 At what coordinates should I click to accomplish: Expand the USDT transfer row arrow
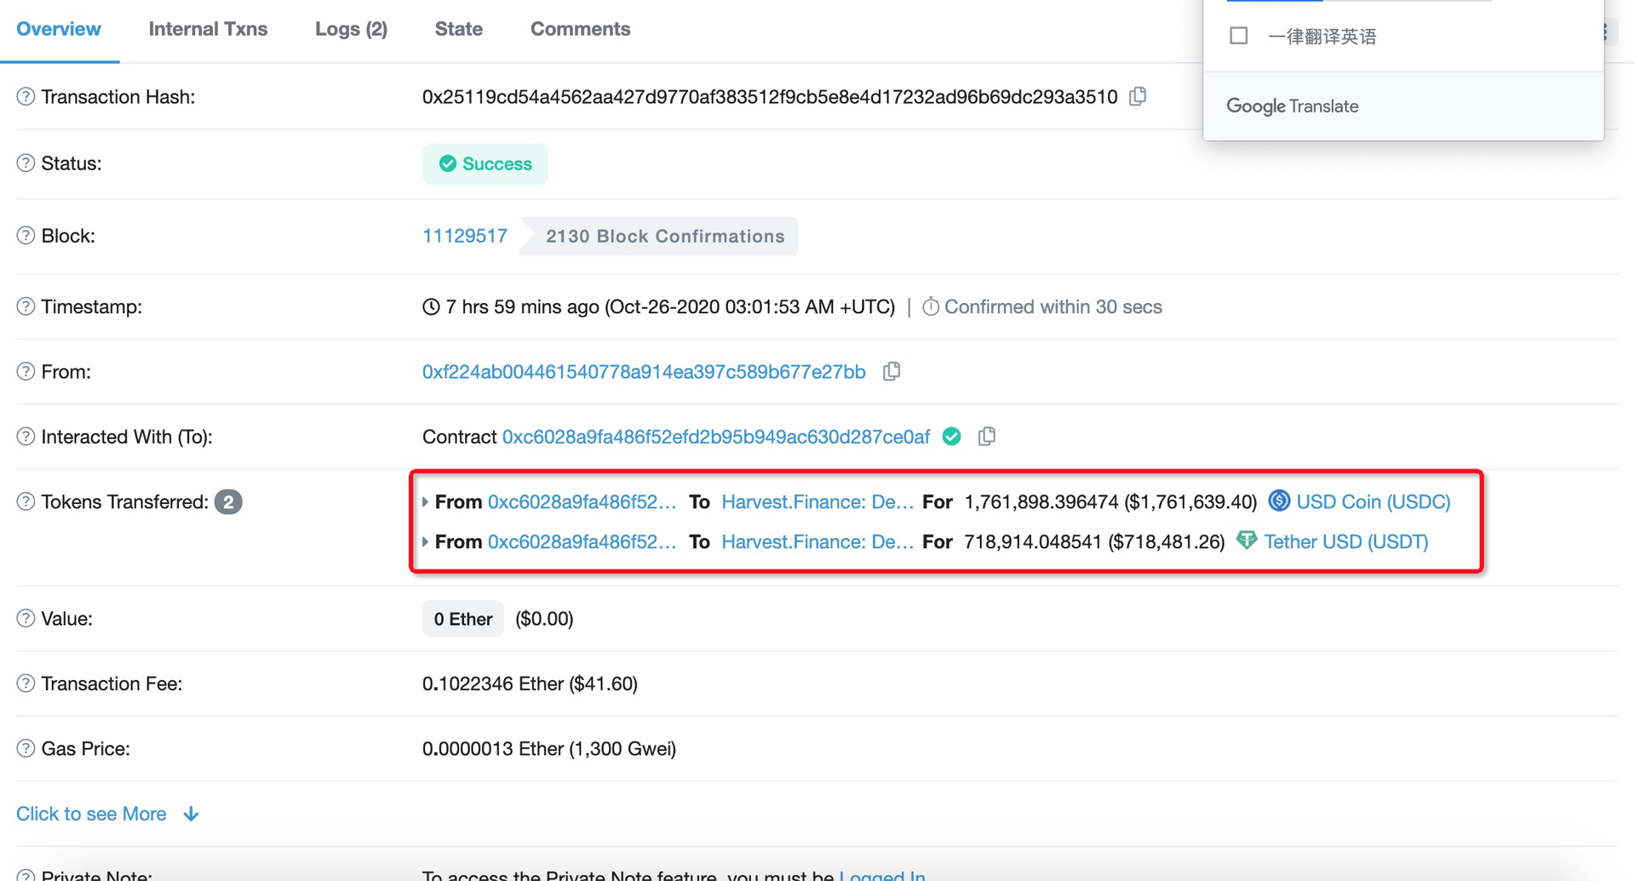(x=425, y=541)
